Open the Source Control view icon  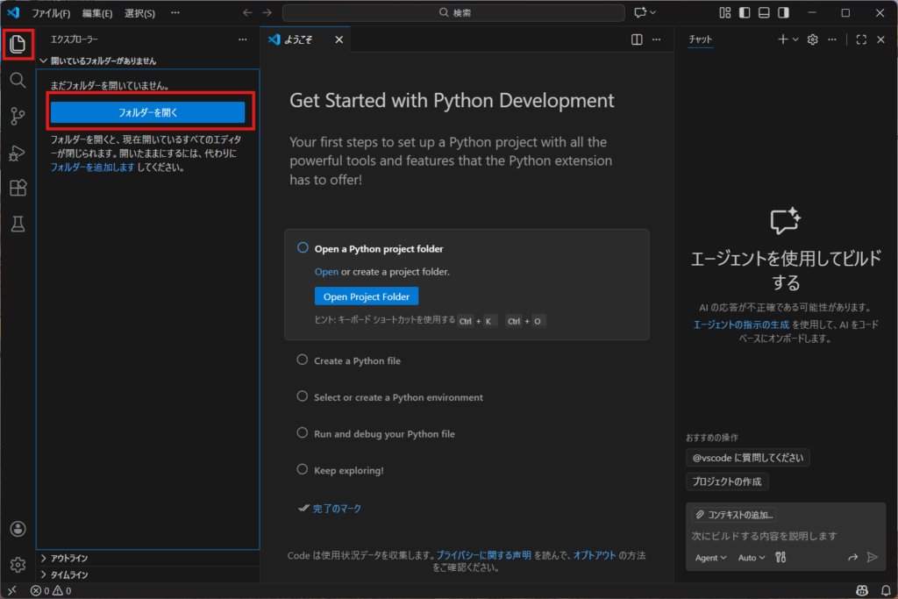tap(18, 117)
